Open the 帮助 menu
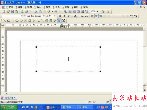The height and width of the screenshot is (110, 147). point(84,7)
